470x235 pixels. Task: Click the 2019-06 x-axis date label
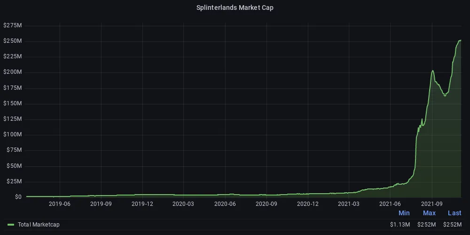click(x=60, y=204)
